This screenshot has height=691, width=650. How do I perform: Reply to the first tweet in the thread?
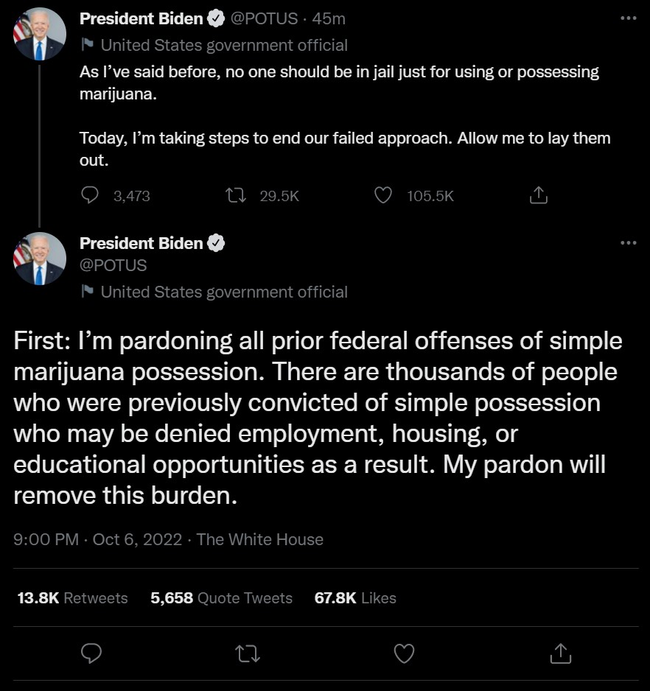point(90,195)
